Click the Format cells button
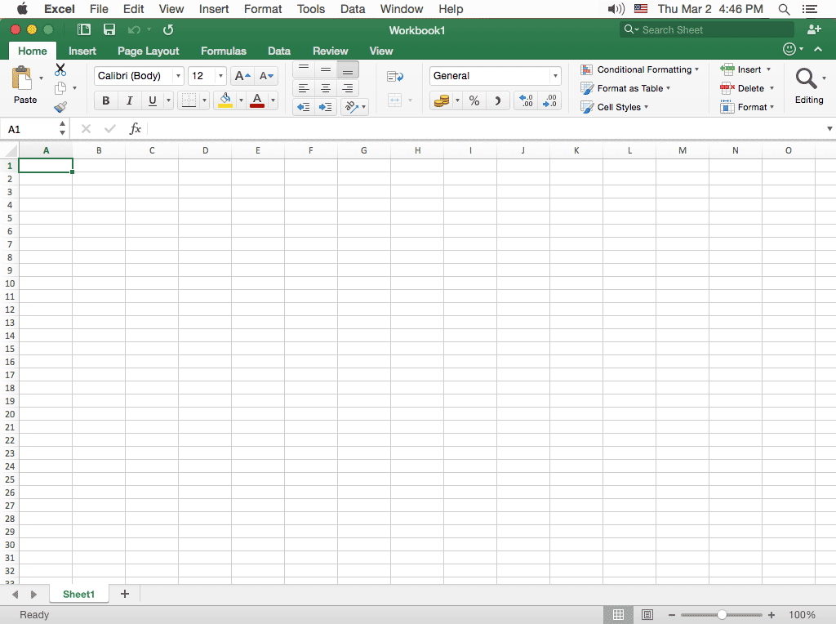Viewport: 836px width, 624px height. pyautogui.click(x=746, y=107)
